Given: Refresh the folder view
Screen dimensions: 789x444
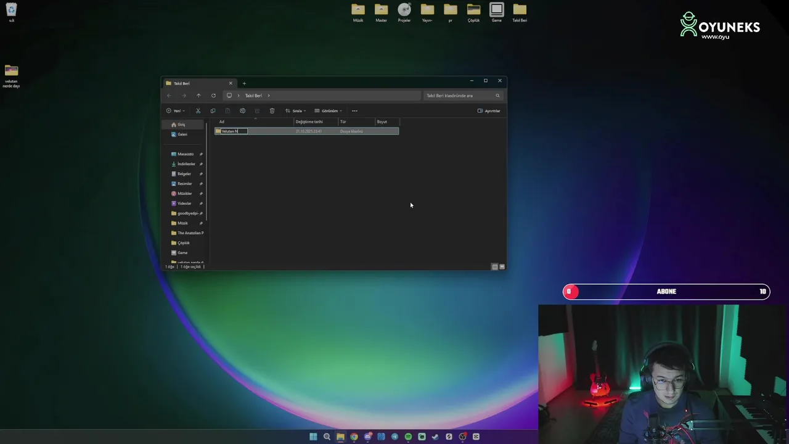Looking at the screenshot, I should click(x=213, y=96).
